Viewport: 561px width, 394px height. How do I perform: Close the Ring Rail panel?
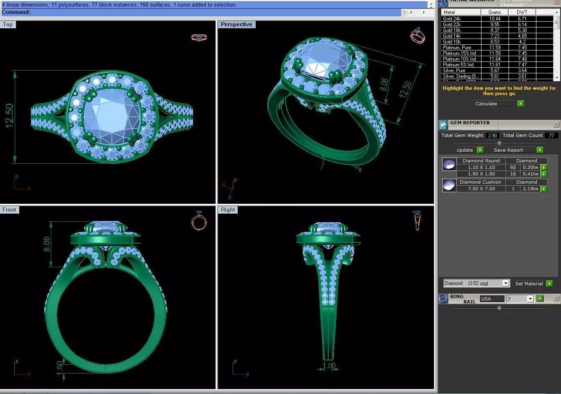click(x=556, y=298)
